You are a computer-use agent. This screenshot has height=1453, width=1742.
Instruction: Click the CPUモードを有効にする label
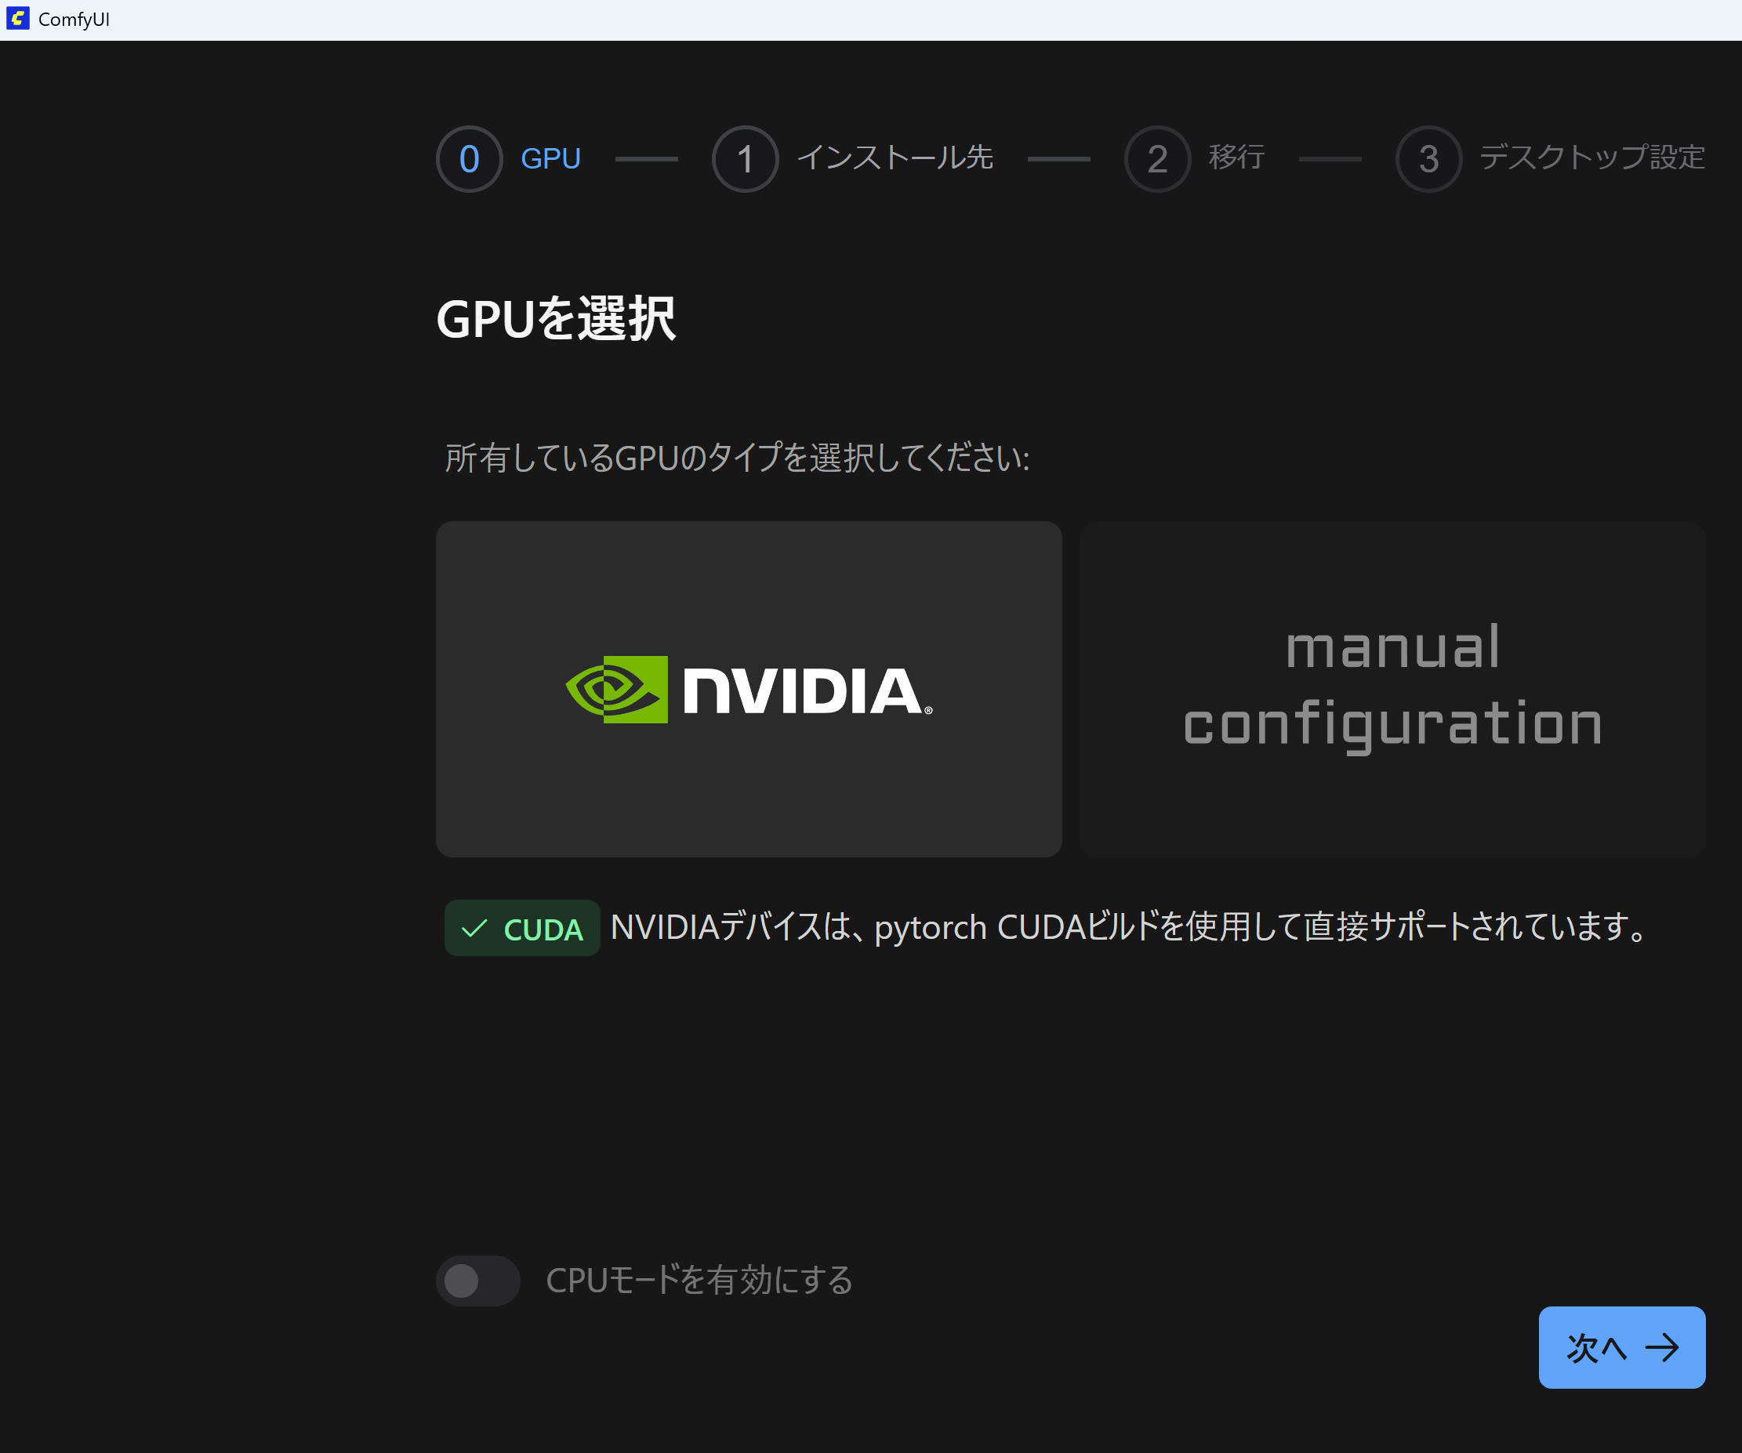pos(699,1281)
